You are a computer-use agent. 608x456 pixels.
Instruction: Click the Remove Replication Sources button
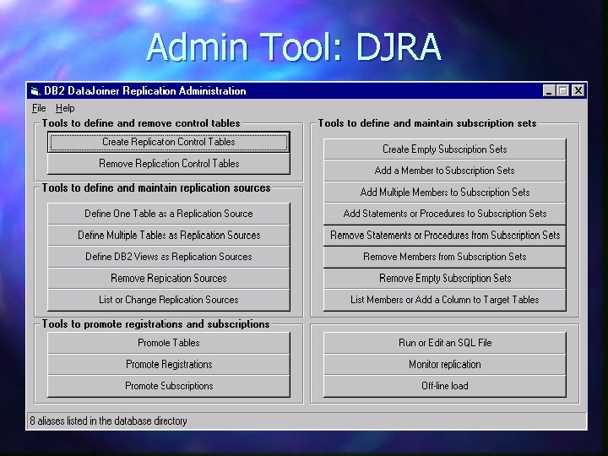click(x=169, y=279)
